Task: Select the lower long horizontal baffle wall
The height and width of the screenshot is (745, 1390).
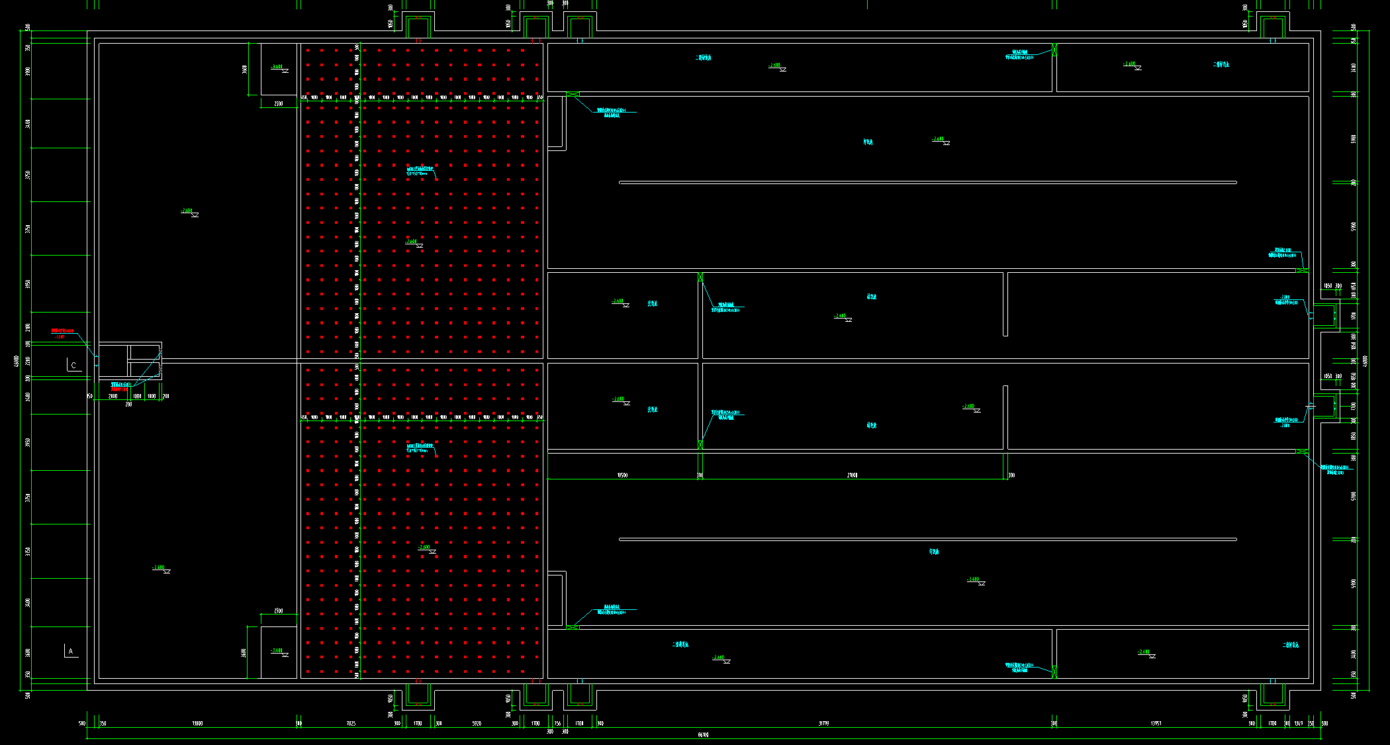Action: pos(927,539)
